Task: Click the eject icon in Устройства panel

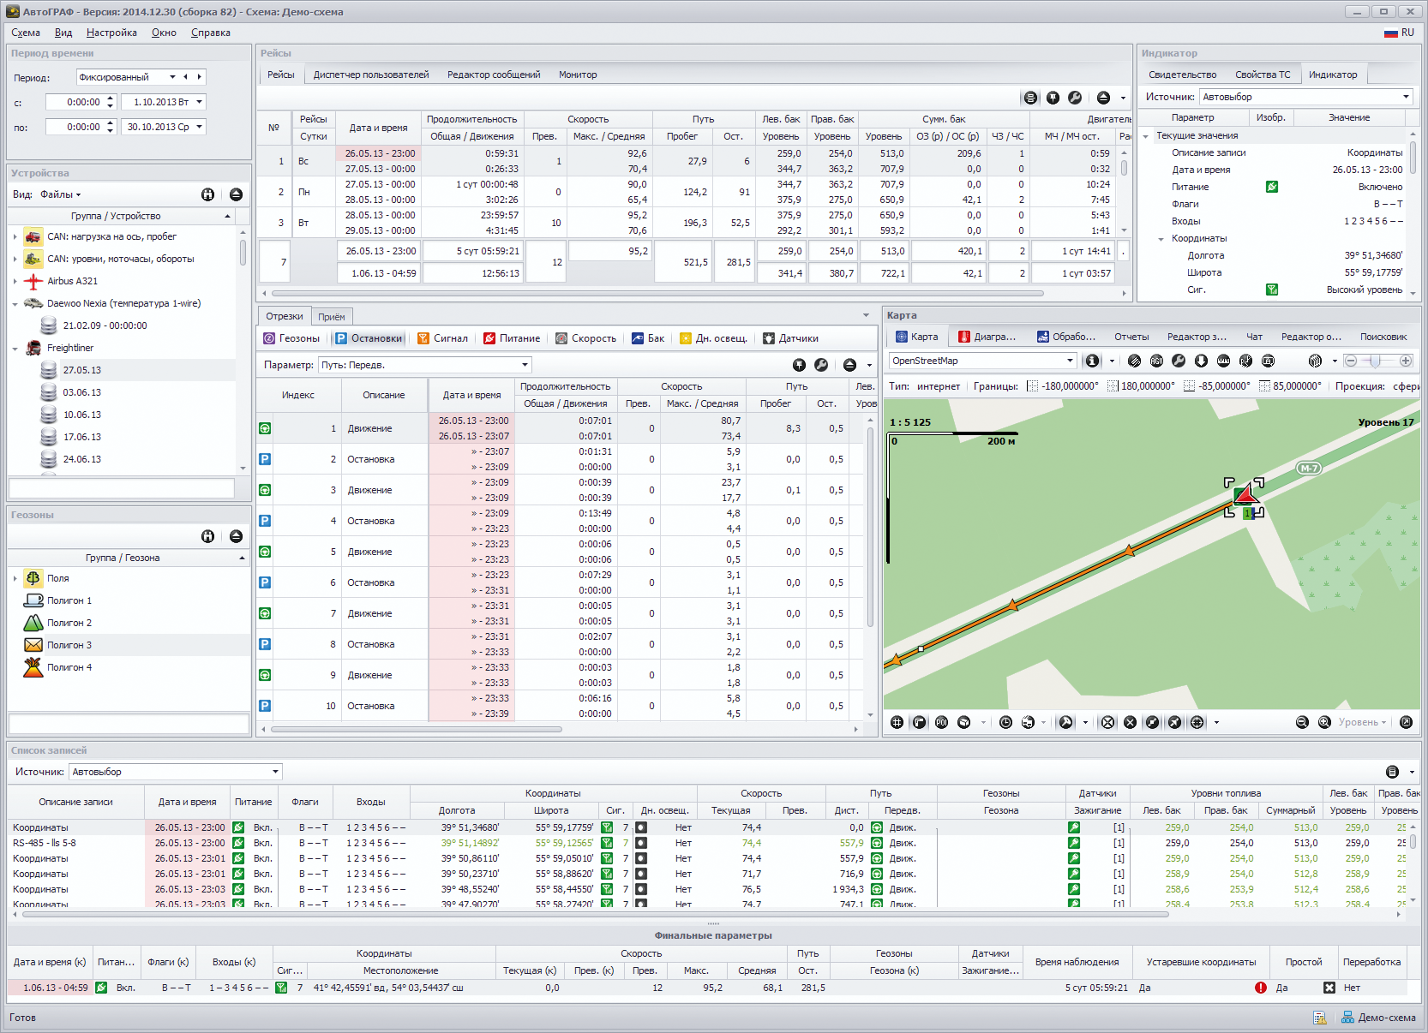Action: (x=236, y=194)
